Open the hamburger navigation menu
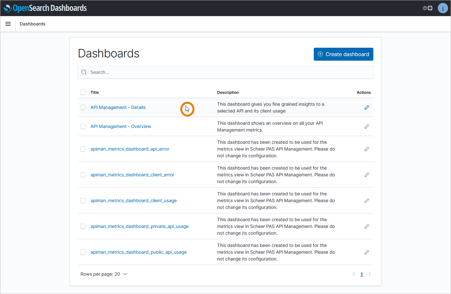Screen dimensions: 451x294 tap(8, 24)
